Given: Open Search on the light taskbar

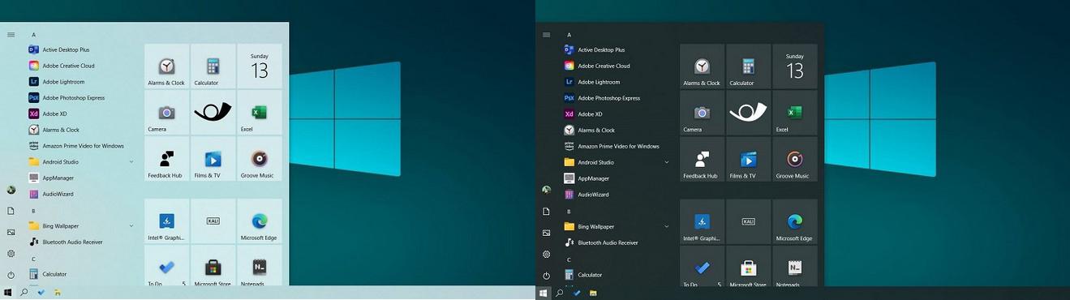Looking at the screenshot, I should click(x=24, y=292).
